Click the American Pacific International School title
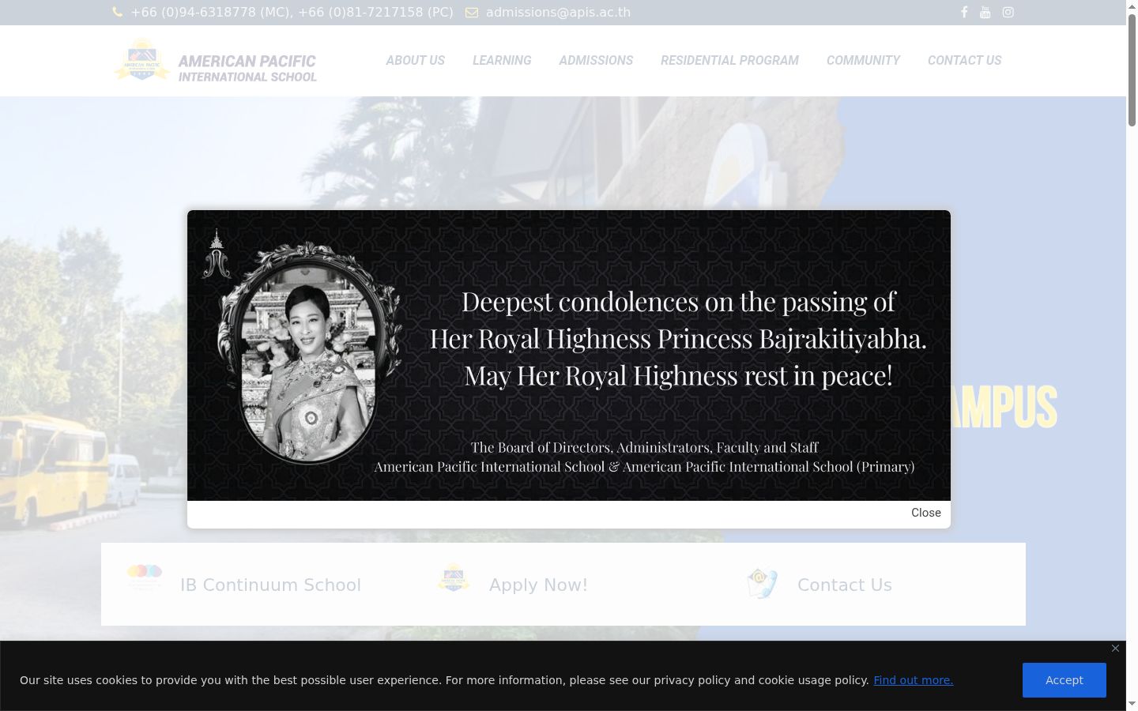This screenshot has height=711, width=1138. pos(247,68)
